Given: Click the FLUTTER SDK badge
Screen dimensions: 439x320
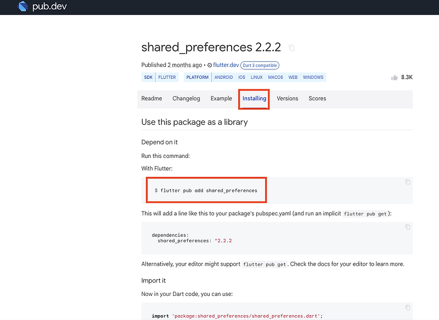Looking at the screenshot, I should pyautogui.click(x=167, y=77).
